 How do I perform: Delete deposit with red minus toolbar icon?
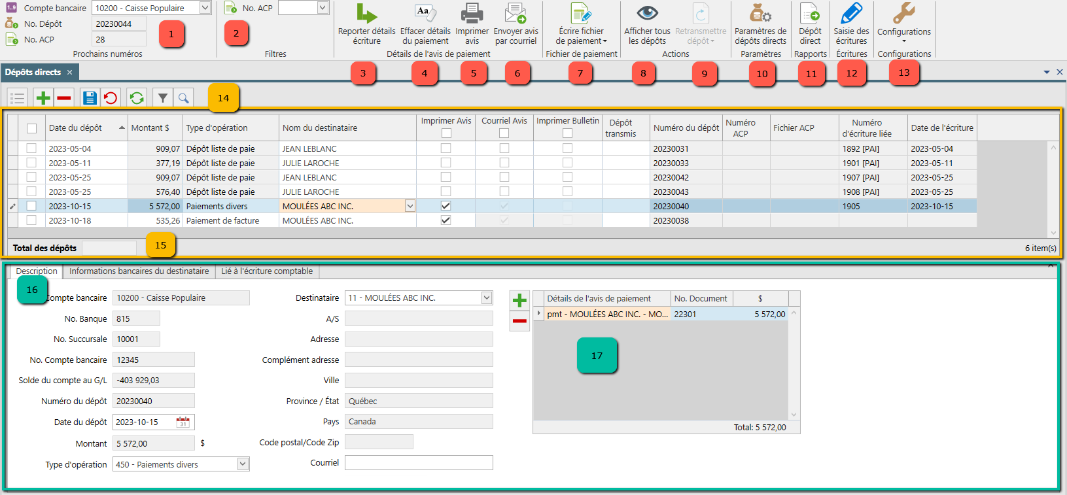[63, 98]
